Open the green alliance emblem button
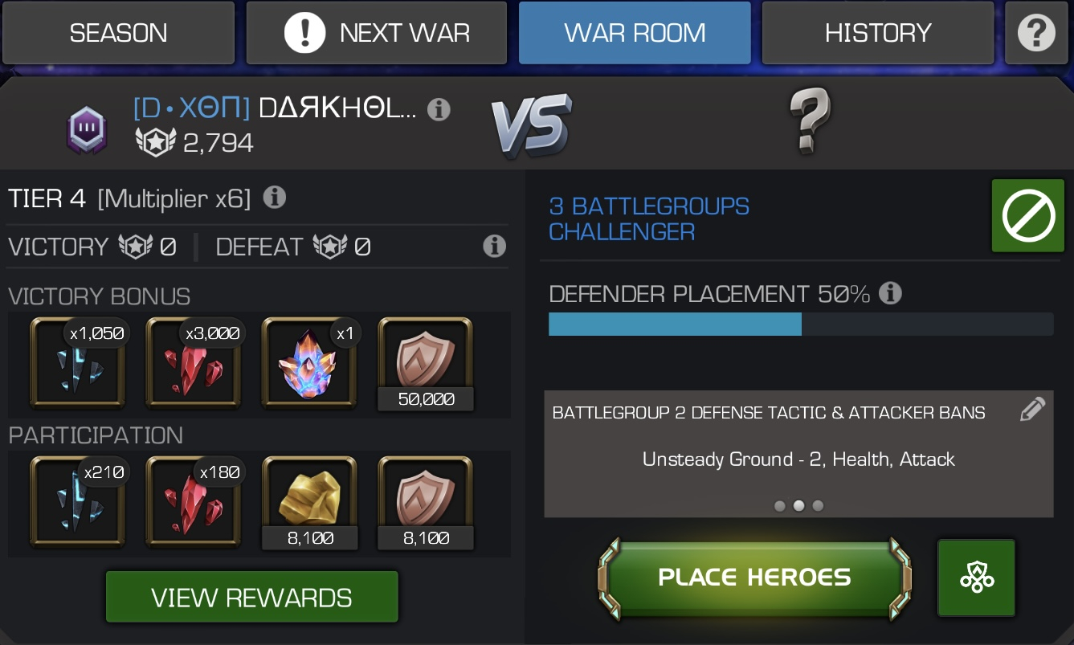1074x645 pixels. click(976, 578)
